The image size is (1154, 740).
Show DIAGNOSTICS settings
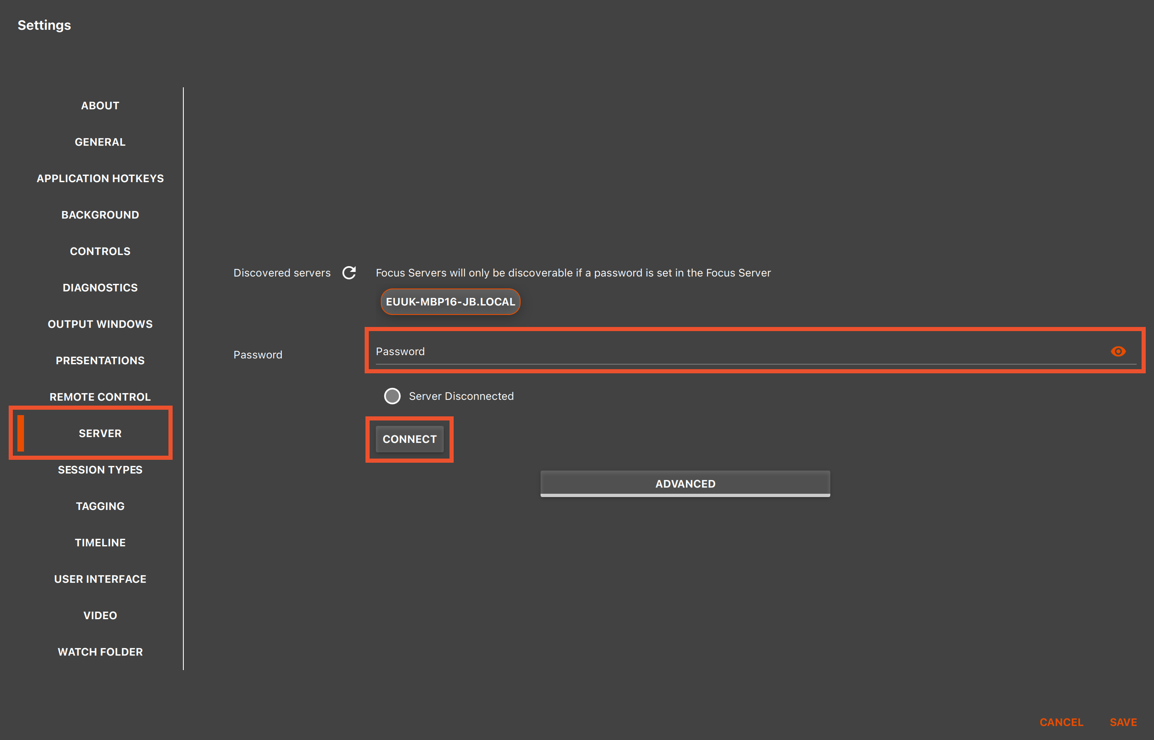pyautogui.click(x=100, y=288)
